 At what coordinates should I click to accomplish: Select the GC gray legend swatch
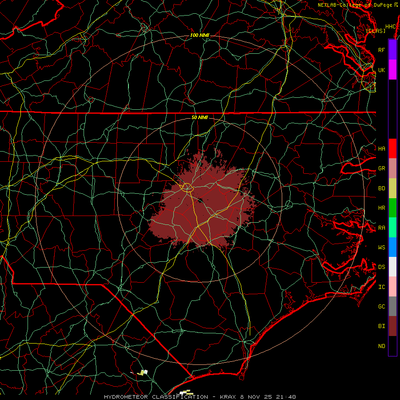(392, 306)
